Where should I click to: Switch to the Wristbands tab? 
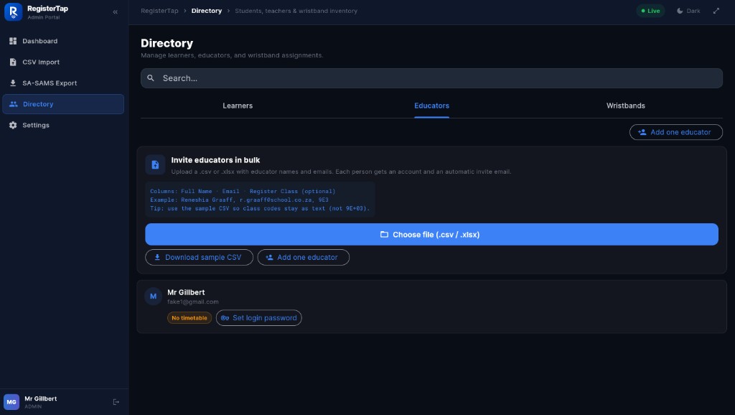pyautogui.click(x=625, y=106)
